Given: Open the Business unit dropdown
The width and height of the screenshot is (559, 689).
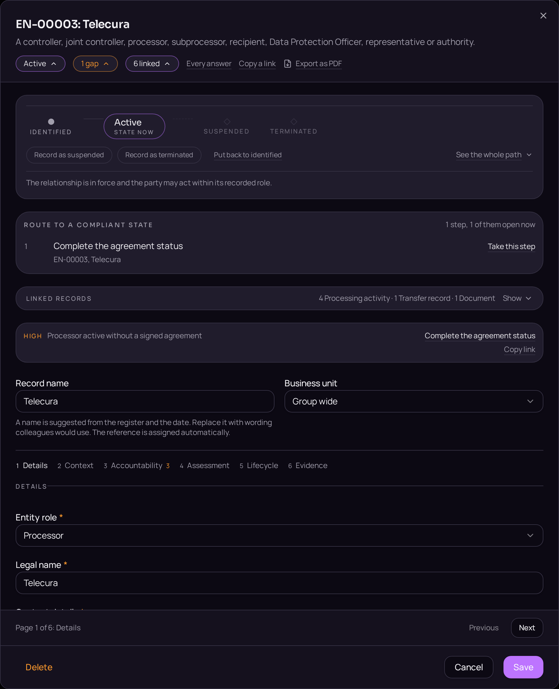Looking at the screenshot, I should pyautogui.click(x=414, y=401).
